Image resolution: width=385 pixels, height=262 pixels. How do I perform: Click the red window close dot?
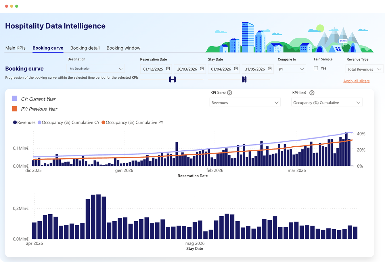7,6
